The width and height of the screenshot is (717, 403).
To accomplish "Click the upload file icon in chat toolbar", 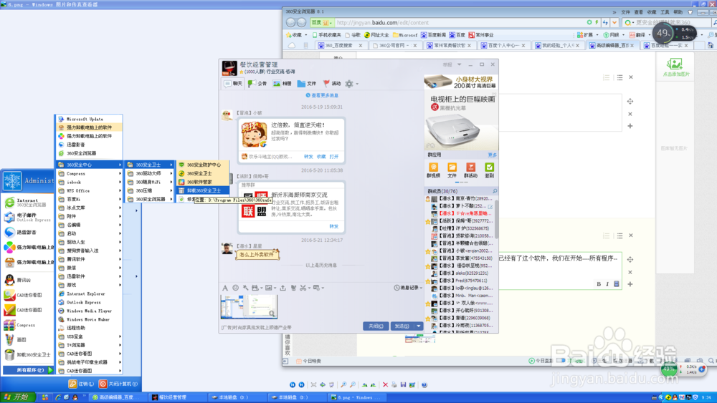I will coord(282,288).
